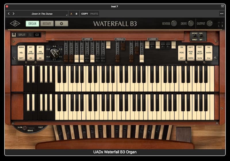
Task: Click the window mode icon beside Inst 7 title
Action: pyautogui.click(x=223, y=6)
